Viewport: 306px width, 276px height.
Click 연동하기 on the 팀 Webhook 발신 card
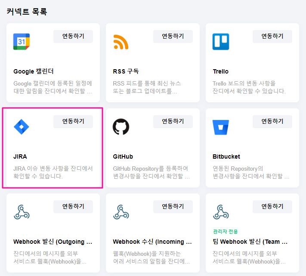click(272, 207)
